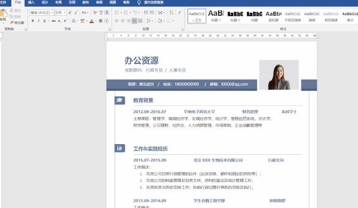Click the work experience chart icon
The image size is (358, 208).
120,148
